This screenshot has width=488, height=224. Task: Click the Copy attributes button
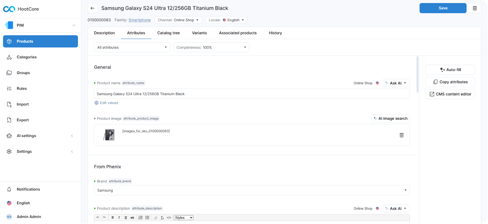450,82
